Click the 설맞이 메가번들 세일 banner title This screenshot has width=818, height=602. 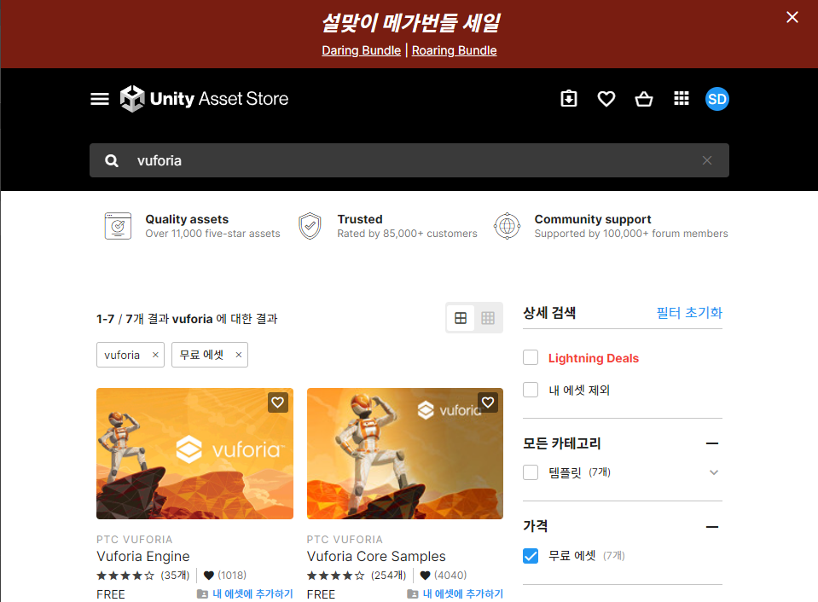pos(410,23)
